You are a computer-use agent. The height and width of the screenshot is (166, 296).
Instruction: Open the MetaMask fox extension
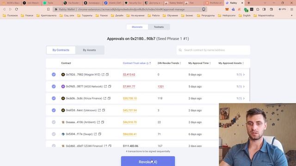[227, 9]
